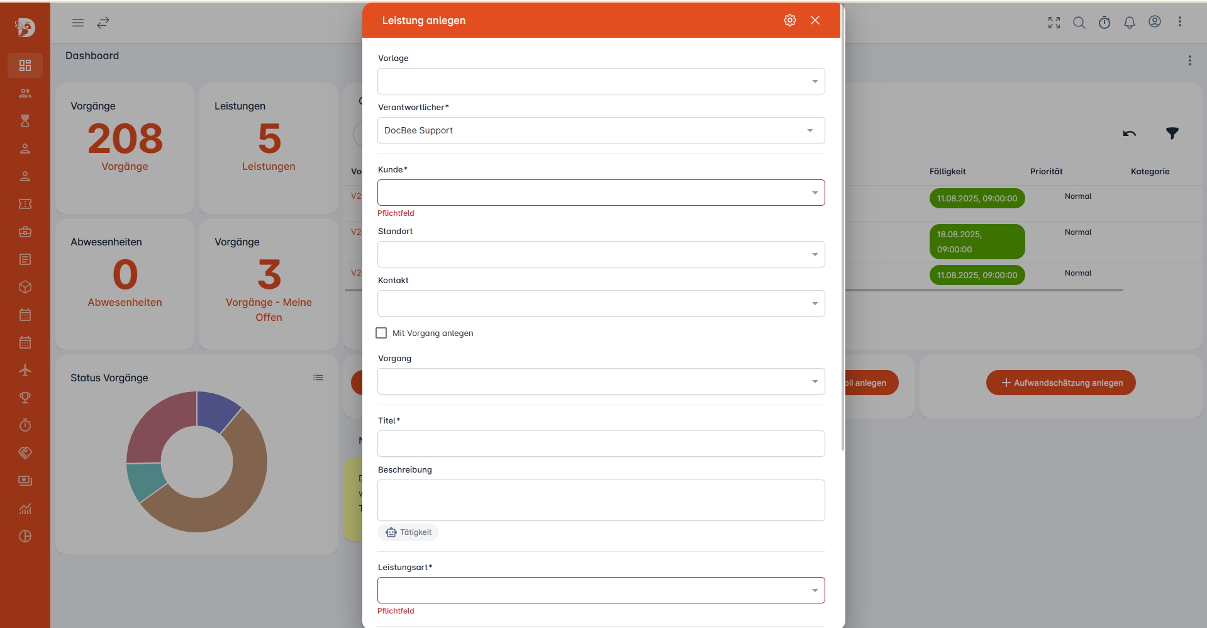1207x628 pixels.
Task: Open the stopwatch icon in the sidebar
Action: 25,425
